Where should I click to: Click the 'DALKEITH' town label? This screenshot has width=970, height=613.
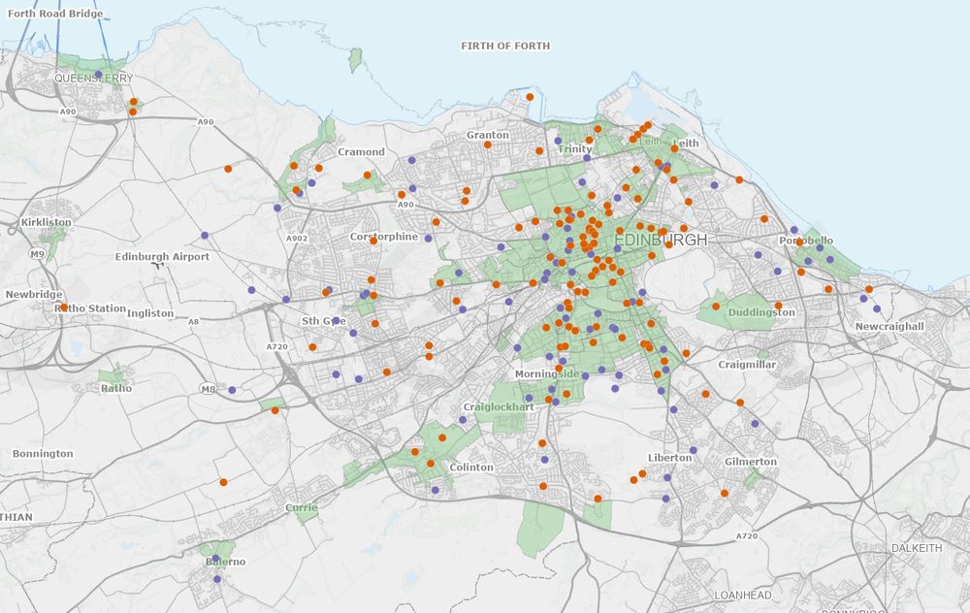click(x=917, y=548)
